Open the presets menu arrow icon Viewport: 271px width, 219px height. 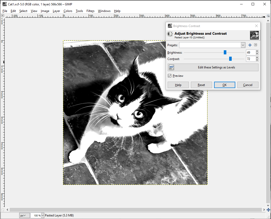coord(255,45)
